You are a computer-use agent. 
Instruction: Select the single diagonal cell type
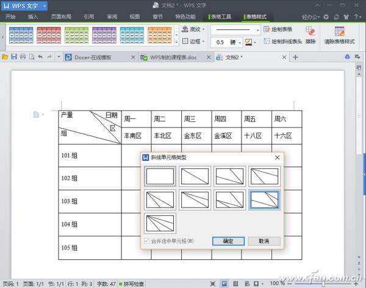[x=195, y=176]
